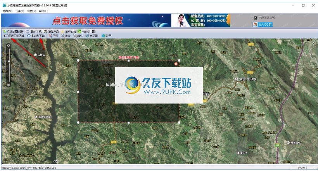Click the top-middle handle of selection box

coord(129,60)
